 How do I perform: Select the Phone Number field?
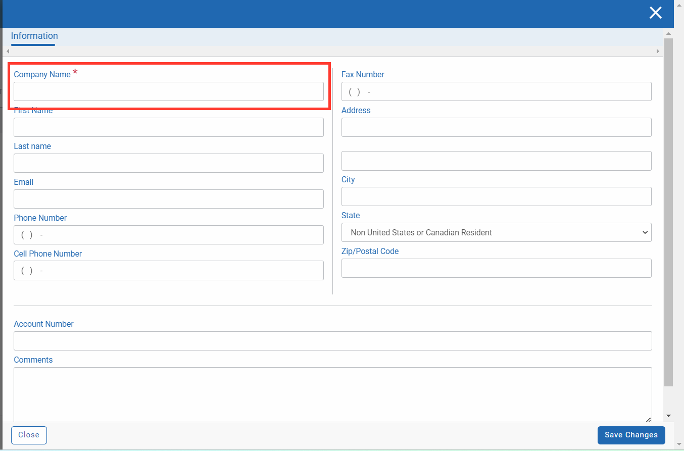pos(168,235)
